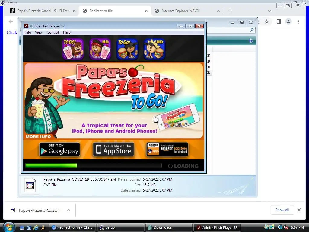Click the Flash Player title bar icon
The height and width of the screenshot is (232, 309).
click(26, 26)
